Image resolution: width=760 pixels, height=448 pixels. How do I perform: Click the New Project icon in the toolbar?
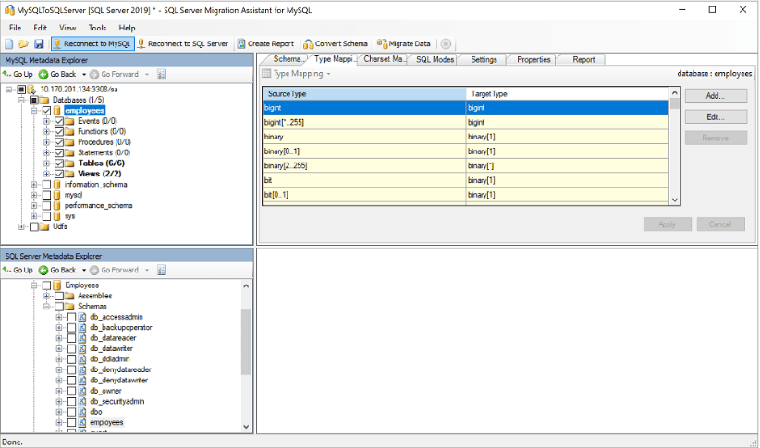pos(9,43)
